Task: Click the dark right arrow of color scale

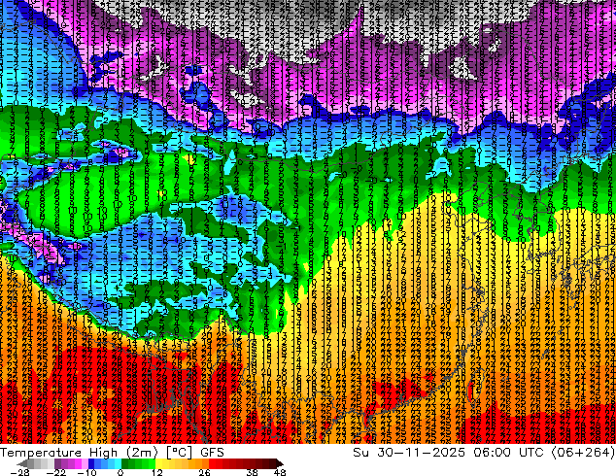Action: coord(279,463)
